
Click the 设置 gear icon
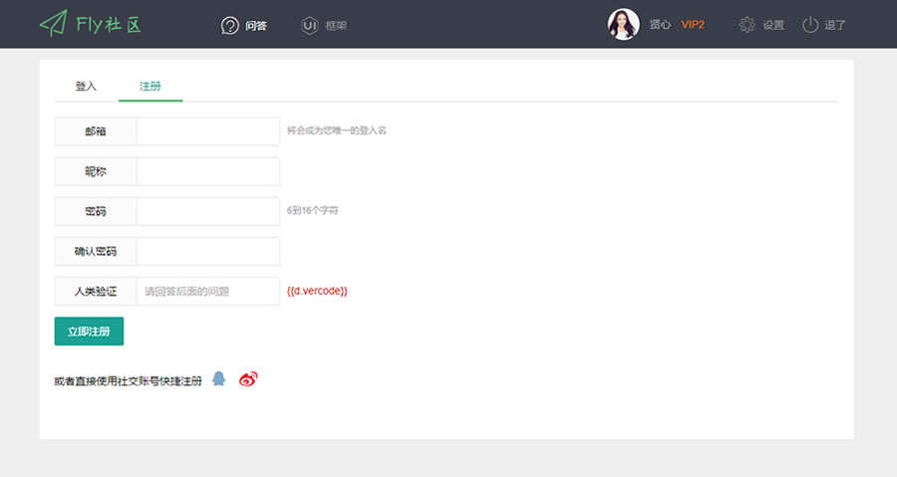[x=747, y=25]
